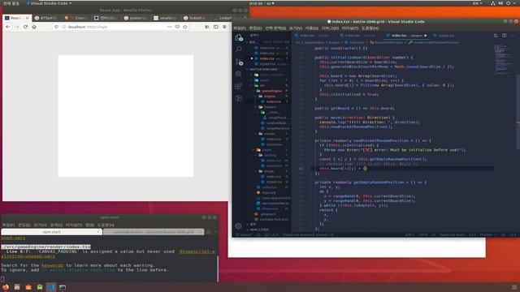The image size is (520, 292).
Task: Open the EN input language indicator in top bar
Action: point(477,3)
